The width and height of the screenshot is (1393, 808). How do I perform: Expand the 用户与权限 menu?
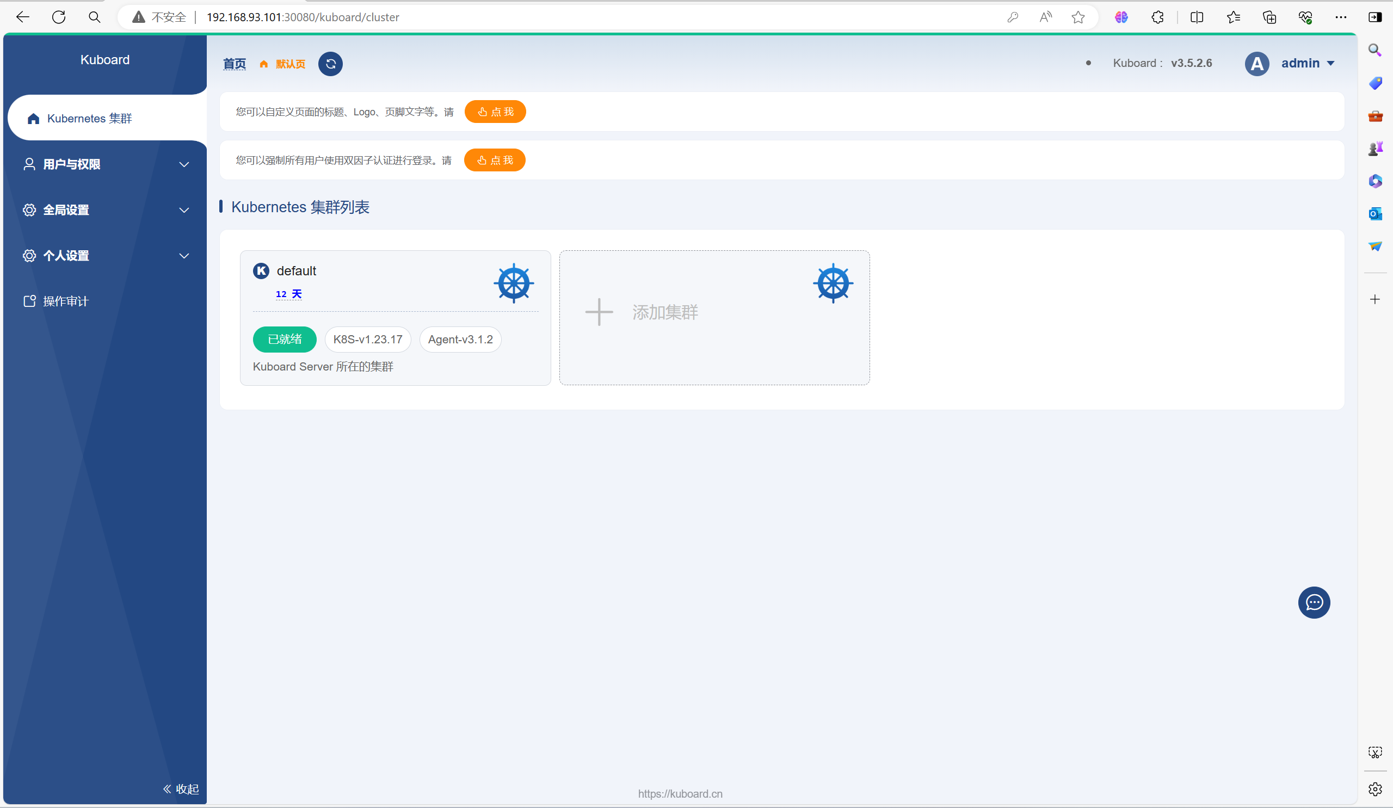coord(105,164)
